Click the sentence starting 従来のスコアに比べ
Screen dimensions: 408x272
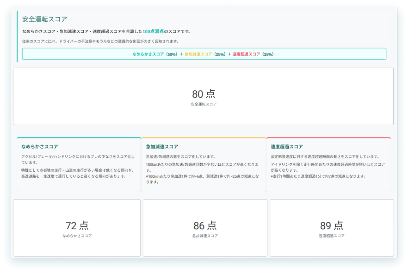tap(100, 42)
